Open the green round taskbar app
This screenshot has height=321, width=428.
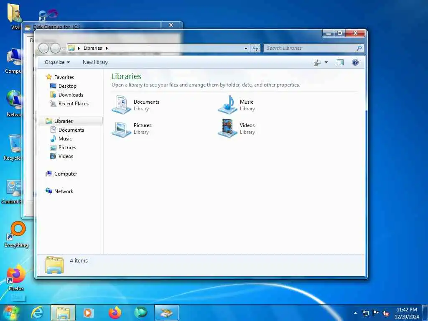point(140,313)
